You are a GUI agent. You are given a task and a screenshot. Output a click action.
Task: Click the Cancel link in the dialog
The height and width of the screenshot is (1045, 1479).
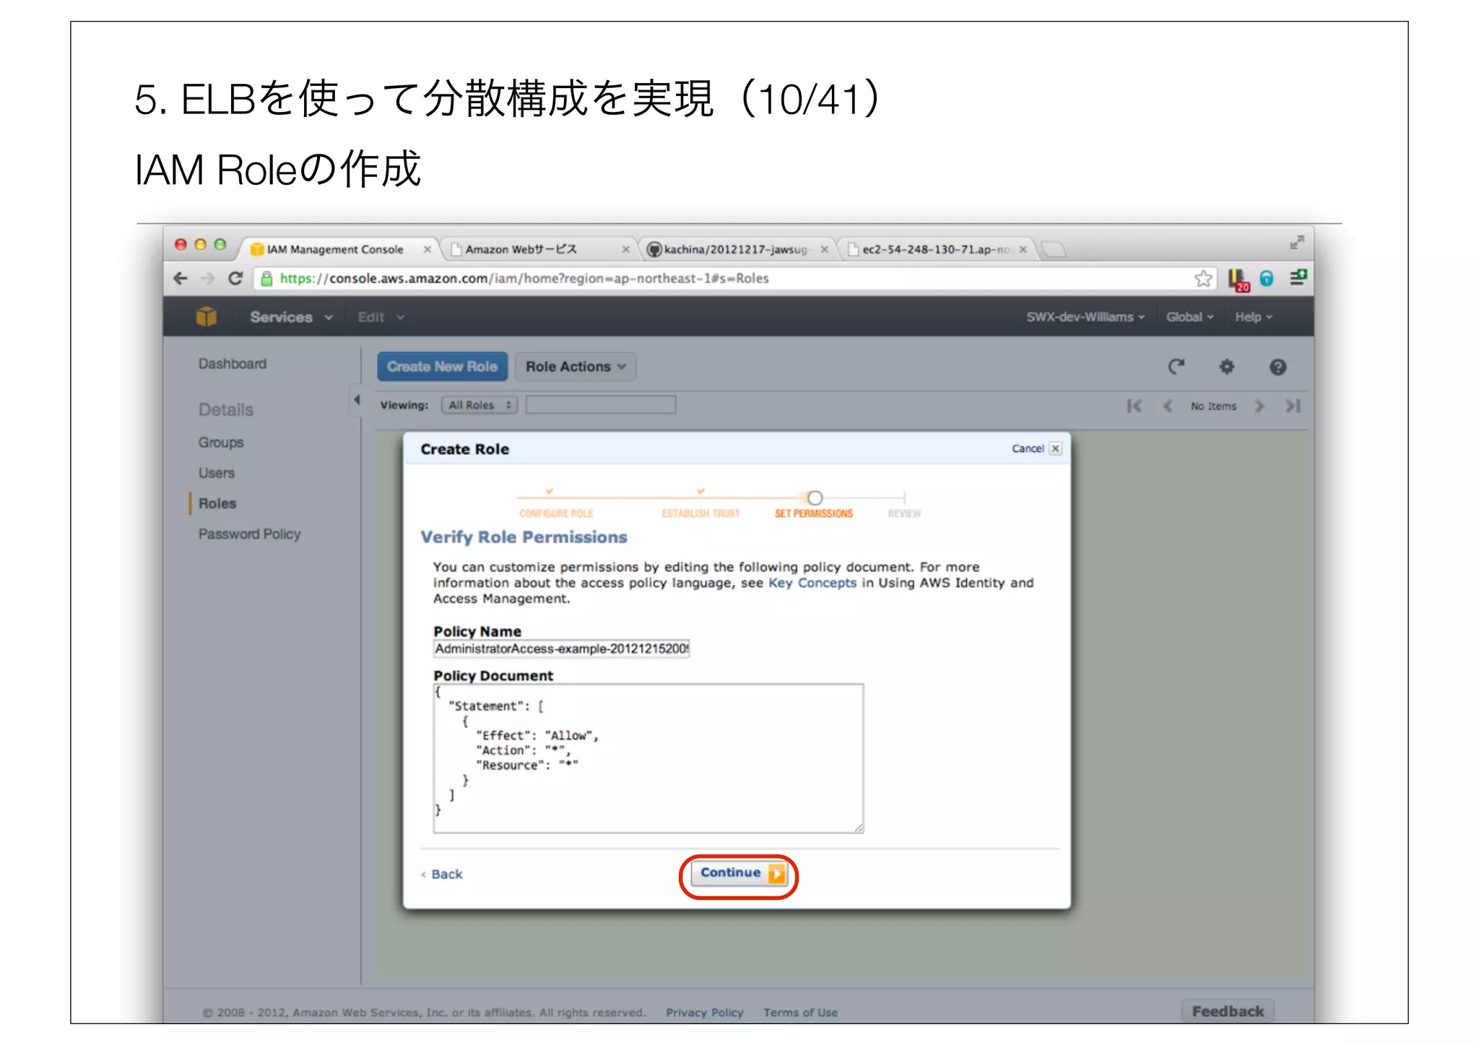(x=1028, y=448)
